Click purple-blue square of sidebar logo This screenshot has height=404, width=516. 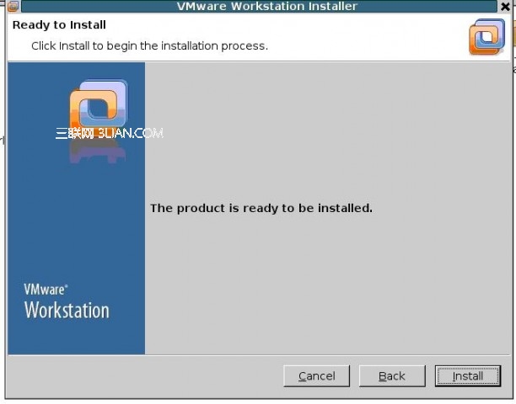104,98
